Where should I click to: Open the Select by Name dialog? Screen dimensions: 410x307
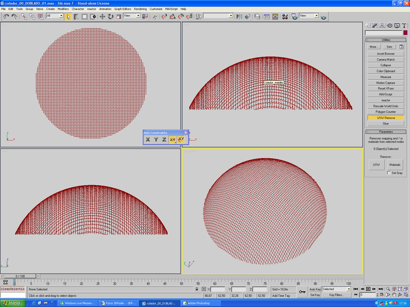[x=76, y=17]
